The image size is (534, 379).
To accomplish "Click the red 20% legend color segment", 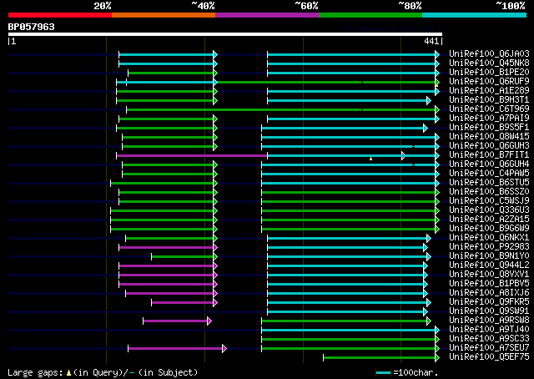I will click(60, 15).
